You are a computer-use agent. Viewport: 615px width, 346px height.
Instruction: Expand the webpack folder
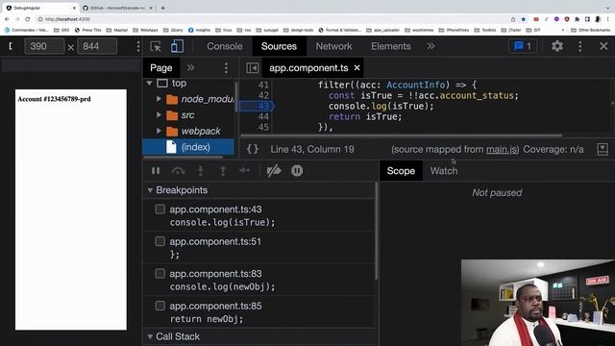click(x=159, y=131)
